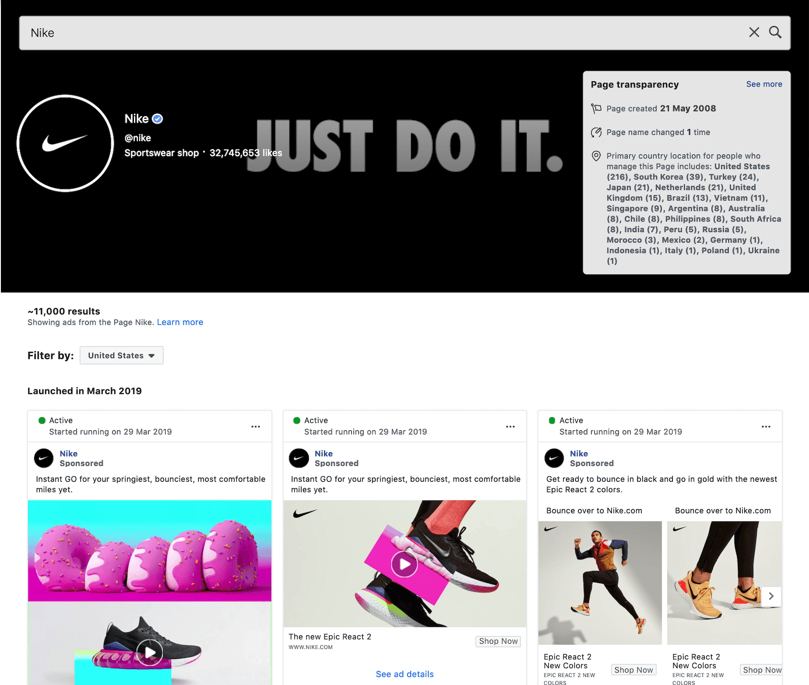Click See more in Page transparency
Viewport: 809px width, 685px height.
[x=764, y=84]
